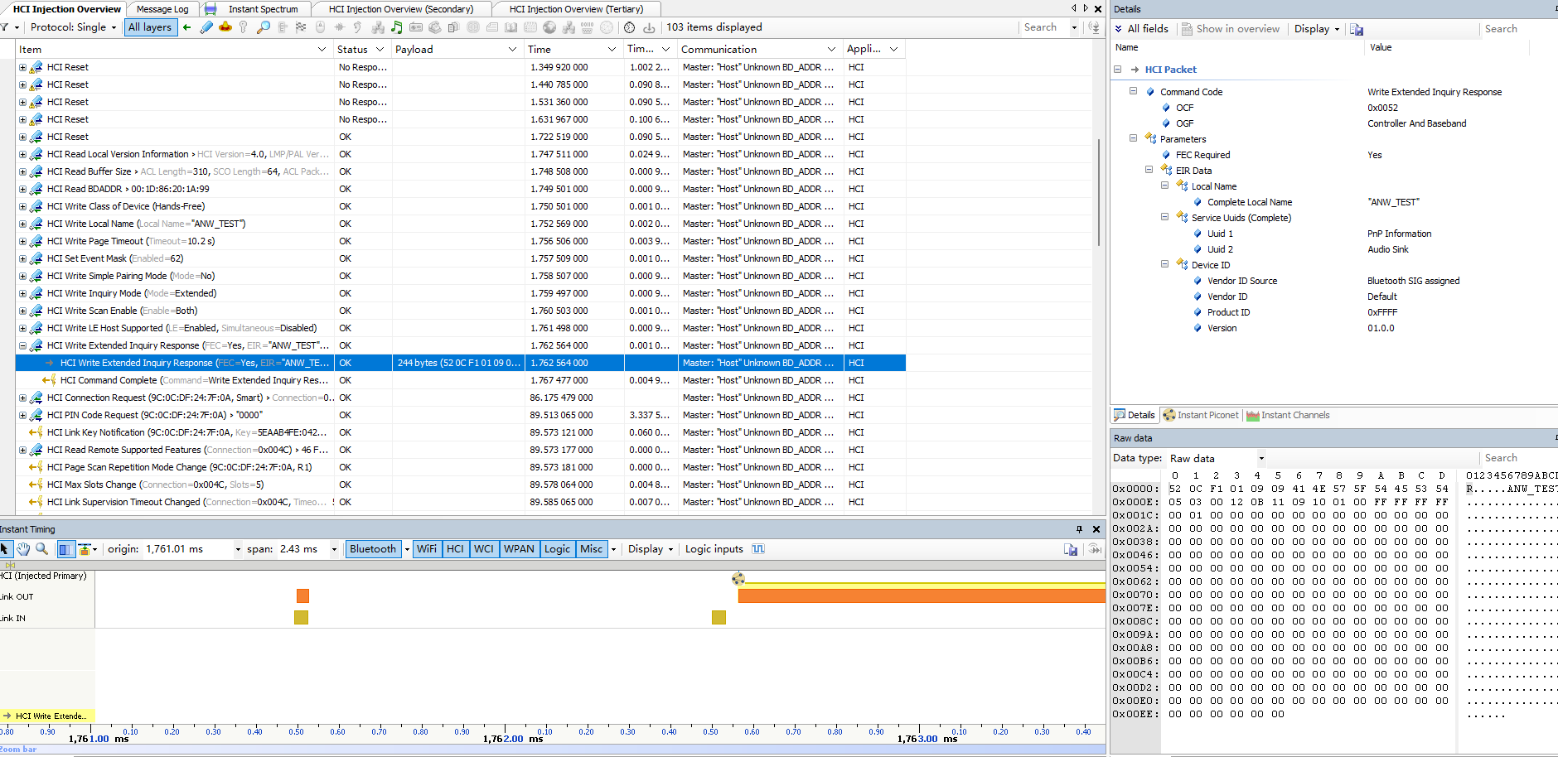Click the mouse icon in top toolbar
The image size is (1558, 757).
pos(320,27)
